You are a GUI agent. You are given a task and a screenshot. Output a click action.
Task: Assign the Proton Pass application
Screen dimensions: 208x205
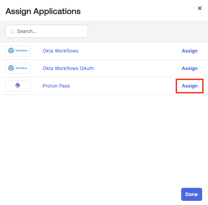pyautogui.click(x=189, y=86)
